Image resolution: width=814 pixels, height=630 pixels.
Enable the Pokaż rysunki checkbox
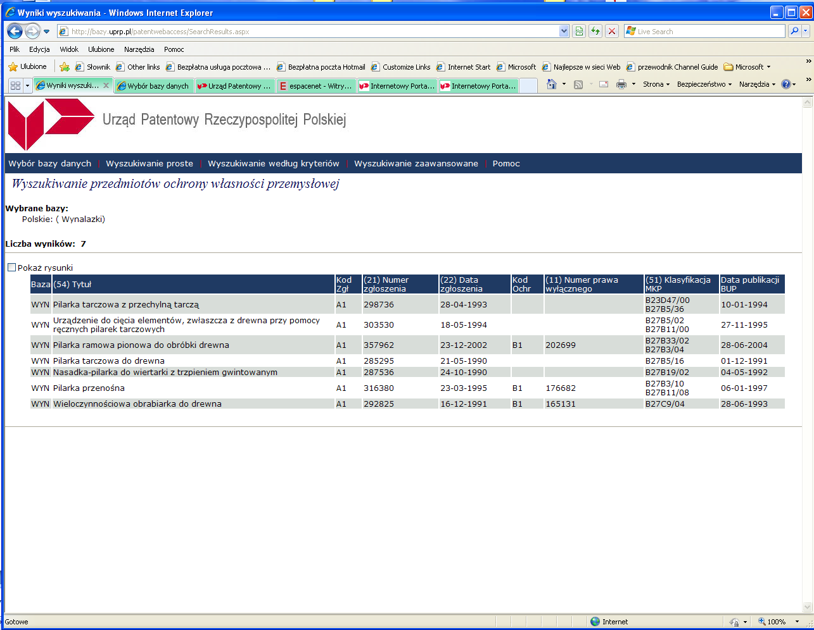(11, 268)
